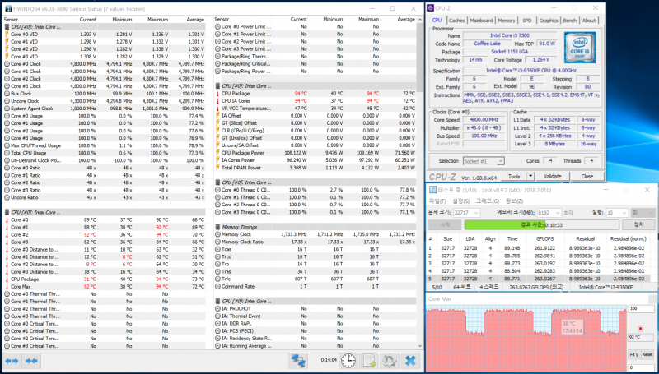Start logging with sheet-plus icon
The image size is (659, 374).
pos(369,361)
